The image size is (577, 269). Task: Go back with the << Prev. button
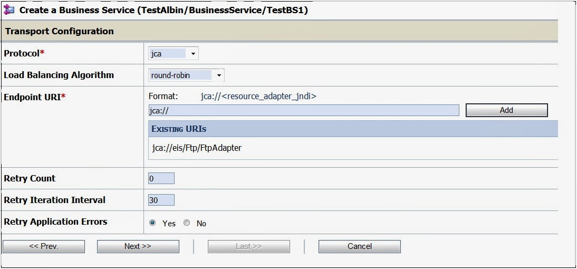point(44,246)
